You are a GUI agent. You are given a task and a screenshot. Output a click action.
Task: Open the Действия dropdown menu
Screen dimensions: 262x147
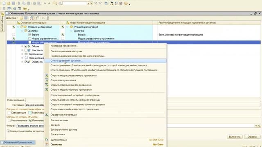click(12, 18)
